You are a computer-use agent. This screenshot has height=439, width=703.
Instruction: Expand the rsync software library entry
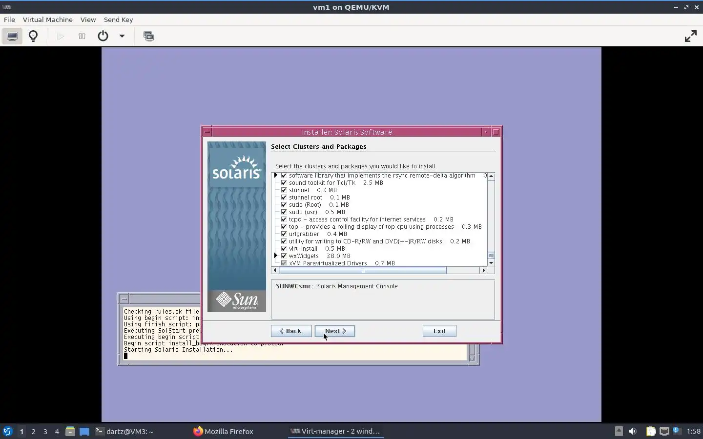(276, 175)
